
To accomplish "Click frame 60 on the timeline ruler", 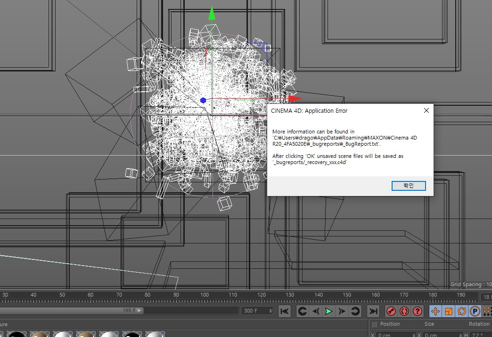I will 90,295.
